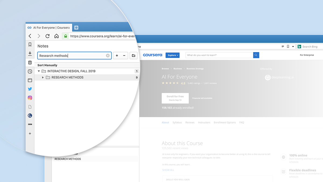Click the Flexible deadlines icon

(x=283, y=172)
